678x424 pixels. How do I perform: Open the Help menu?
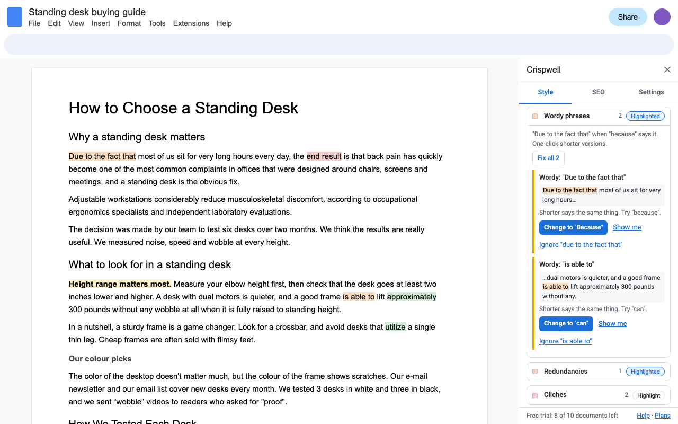(x=224, y=23)
